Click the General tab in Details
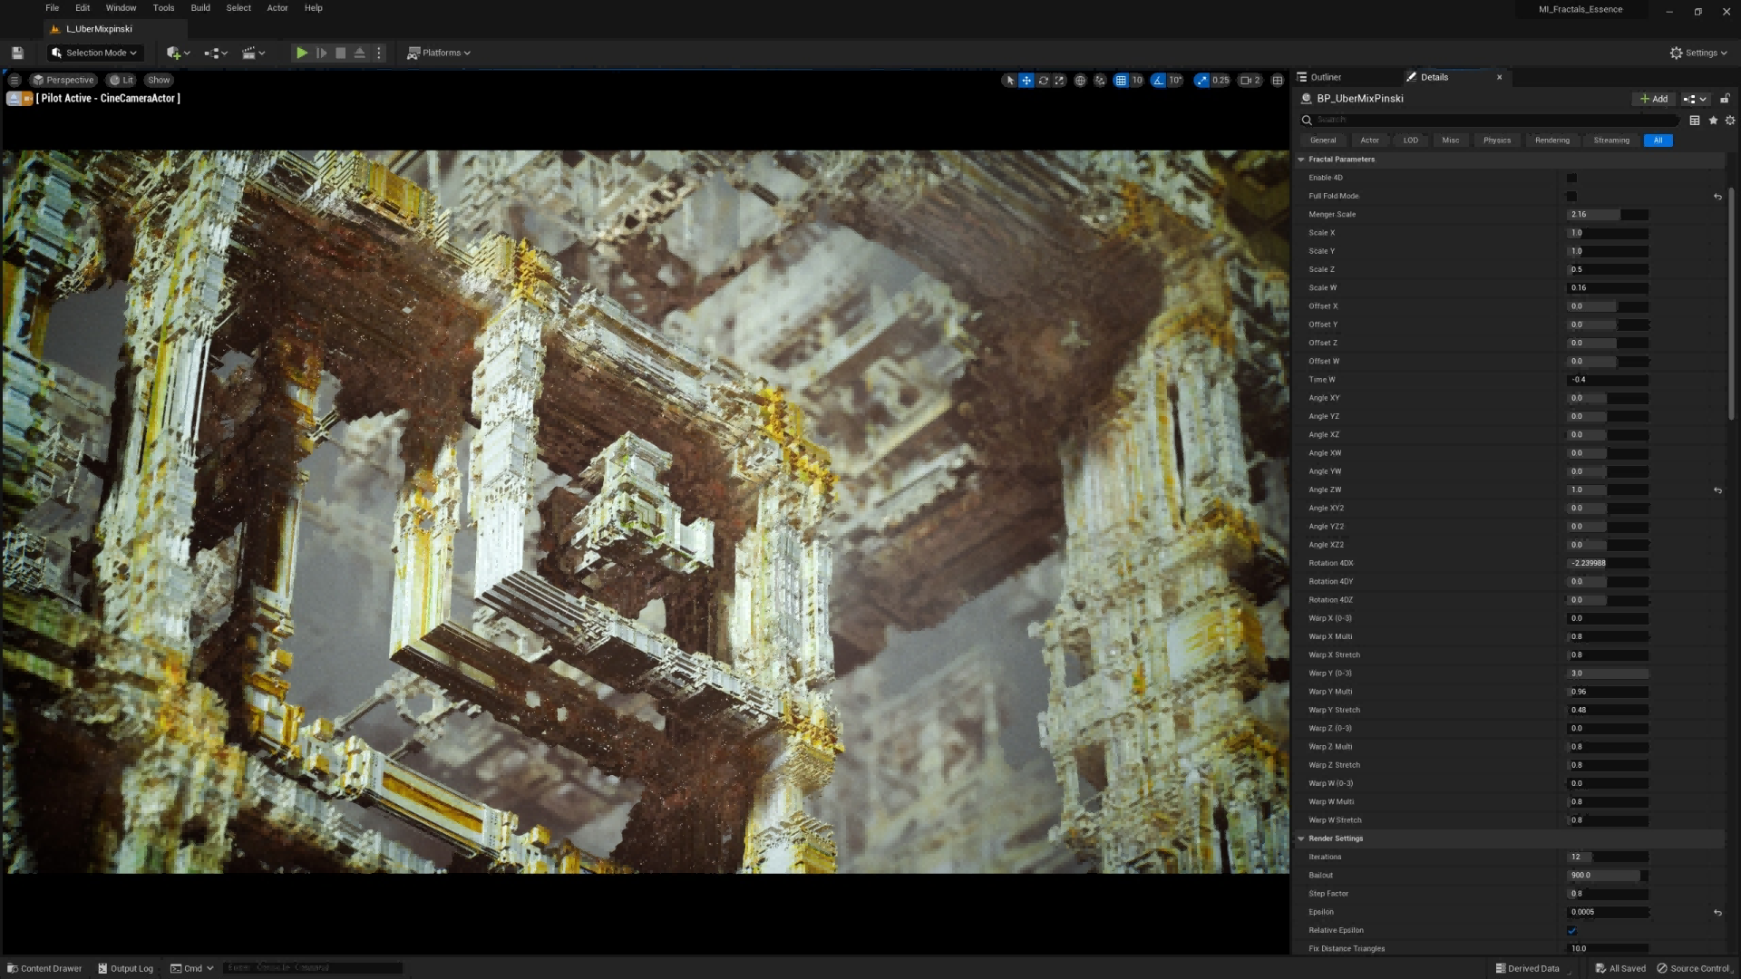The image size is (1741, 979). pyautogui.click(x=1322, y=140)
